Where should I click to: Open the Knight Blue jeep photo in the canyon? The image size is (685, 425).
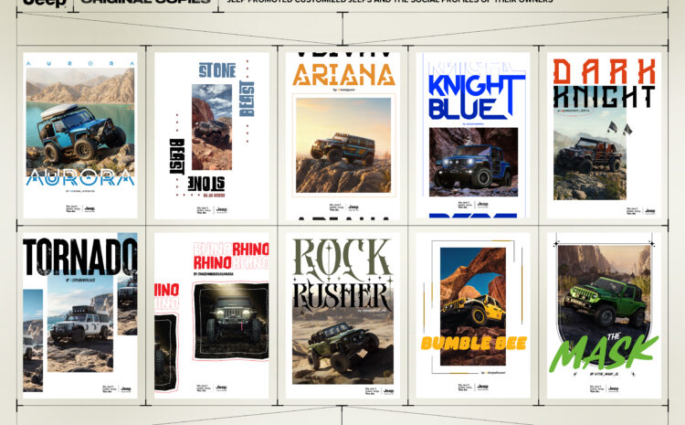pos(473,162)
